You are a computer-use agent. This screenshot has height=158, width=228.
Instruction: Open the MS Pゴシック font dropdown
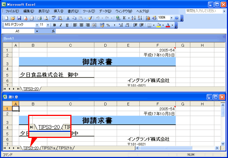click(37, 25)
